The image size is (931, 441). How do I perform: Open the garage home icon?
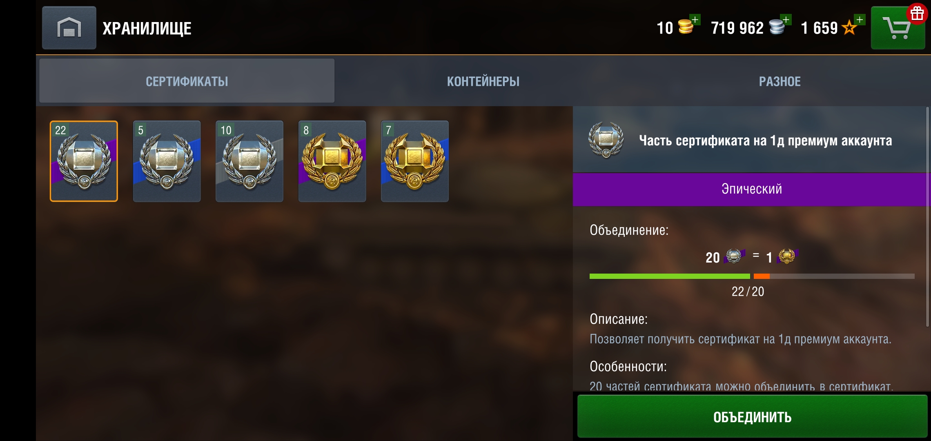(69, 28)
